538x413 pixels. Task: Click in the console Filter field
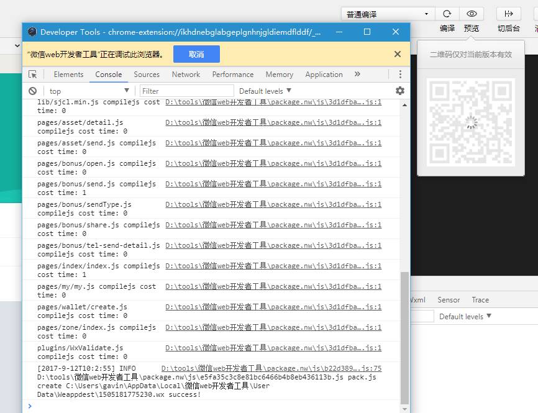(186, 91)
